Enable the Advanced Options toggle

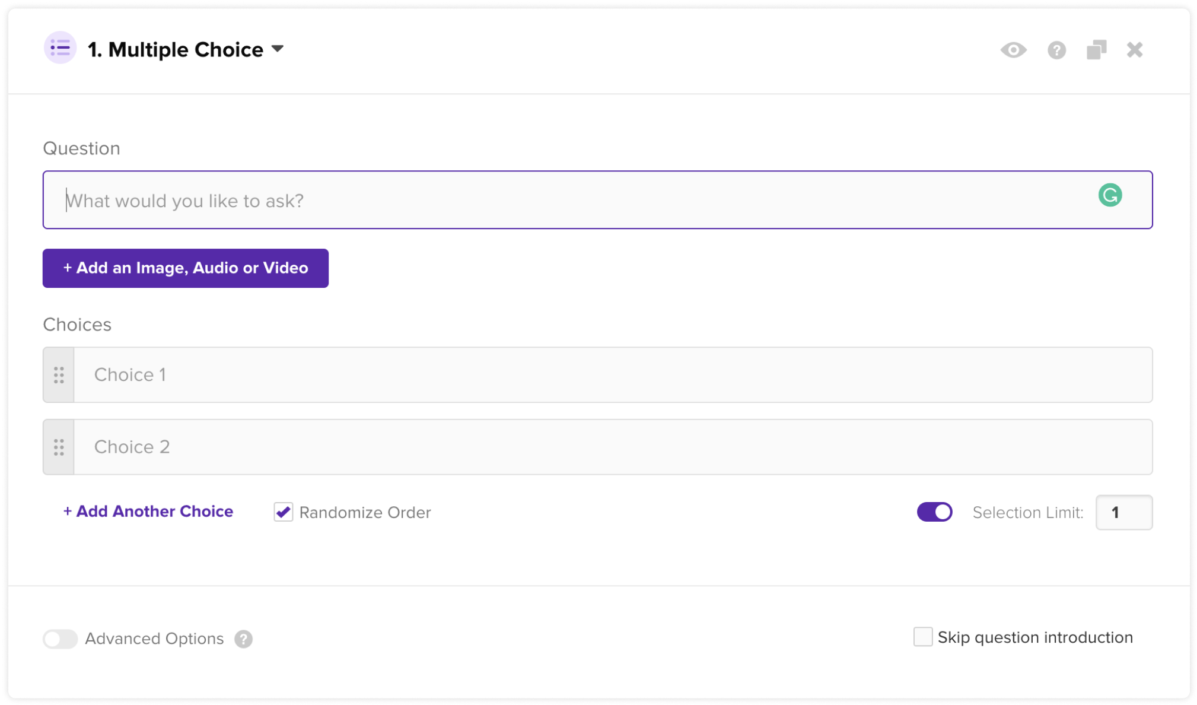click(60, 639)
